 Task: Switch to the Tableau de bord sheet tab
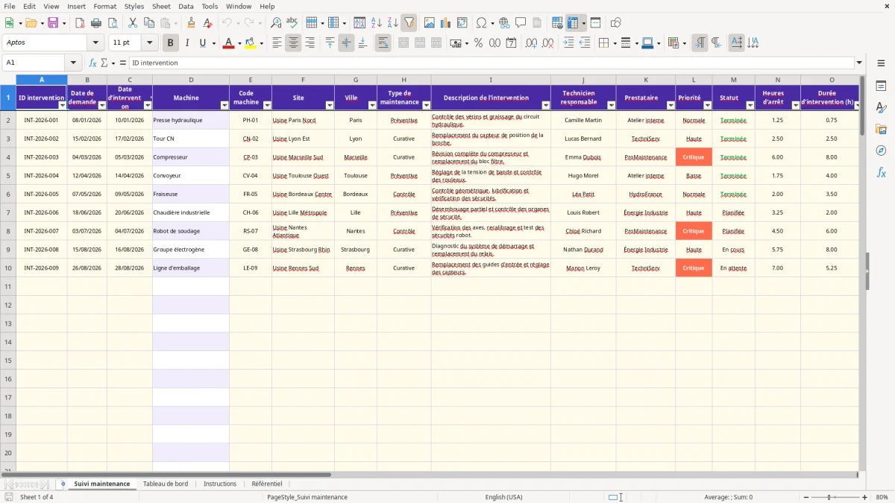point(166,484)
